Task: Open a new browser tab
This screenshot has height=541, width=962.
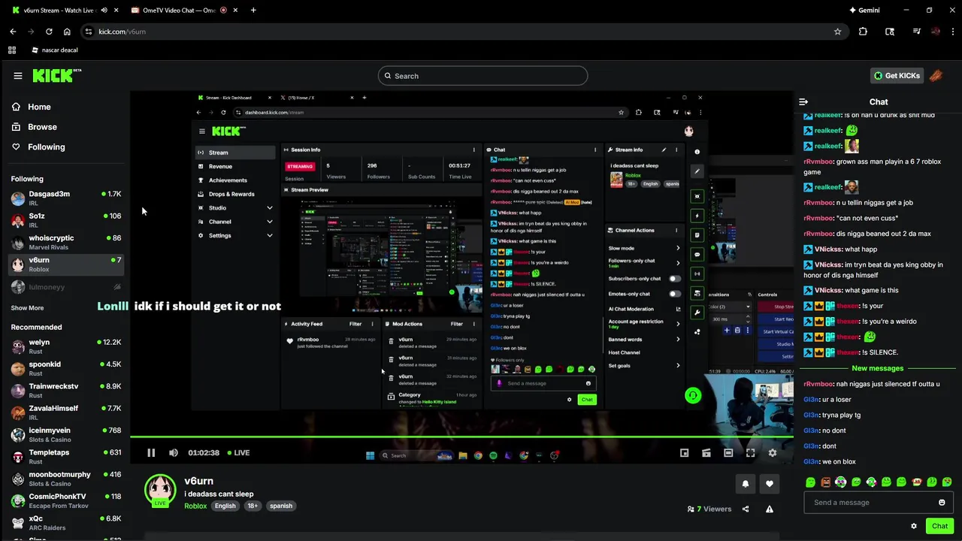Action: coord(253,11)
